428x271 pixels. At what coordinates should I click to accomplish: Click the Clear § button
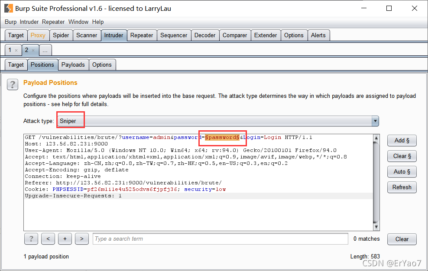(x=402, y=156)
